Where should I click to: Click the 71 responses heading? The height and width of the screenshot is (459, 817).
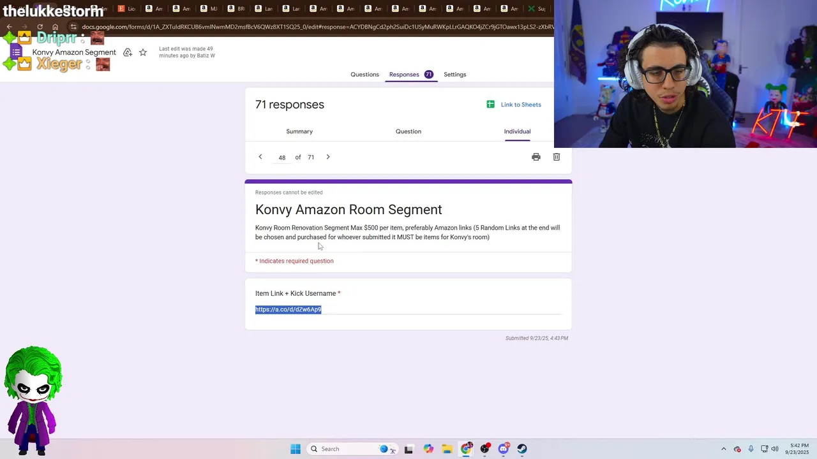pyautogui.click(x=290, y=105)
